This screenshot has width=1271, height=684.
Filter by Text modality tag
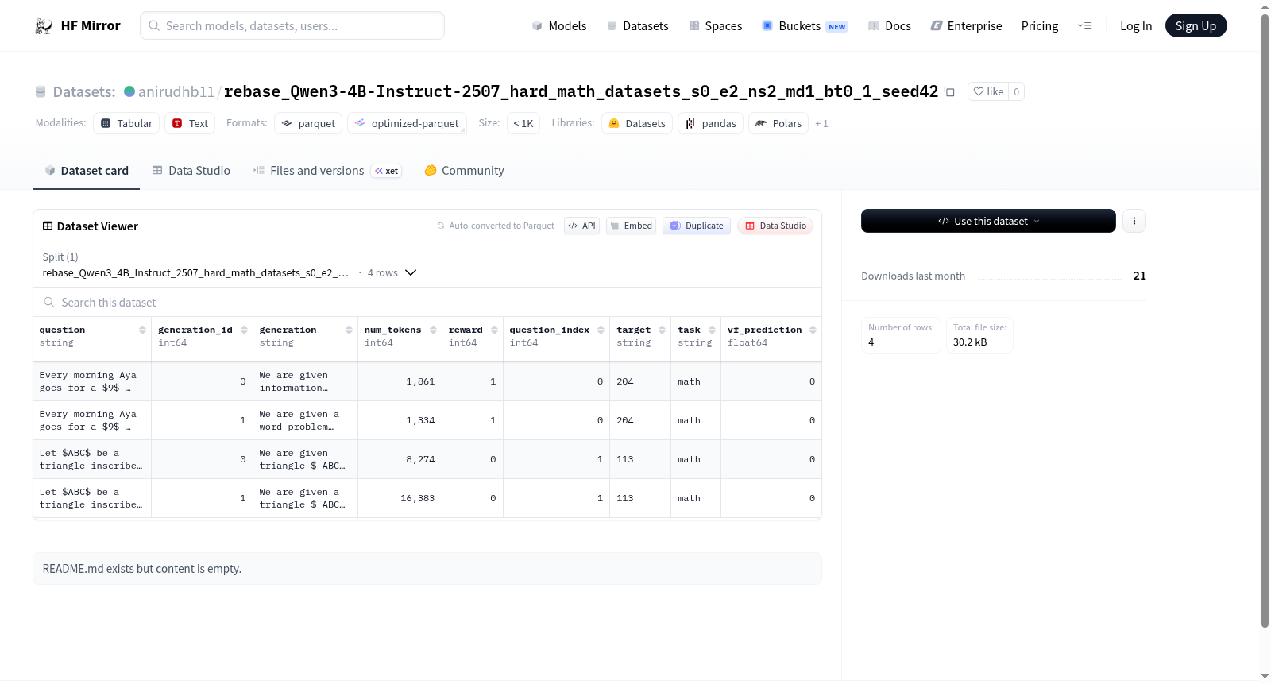pyautogui.click(x=190, y=123)
